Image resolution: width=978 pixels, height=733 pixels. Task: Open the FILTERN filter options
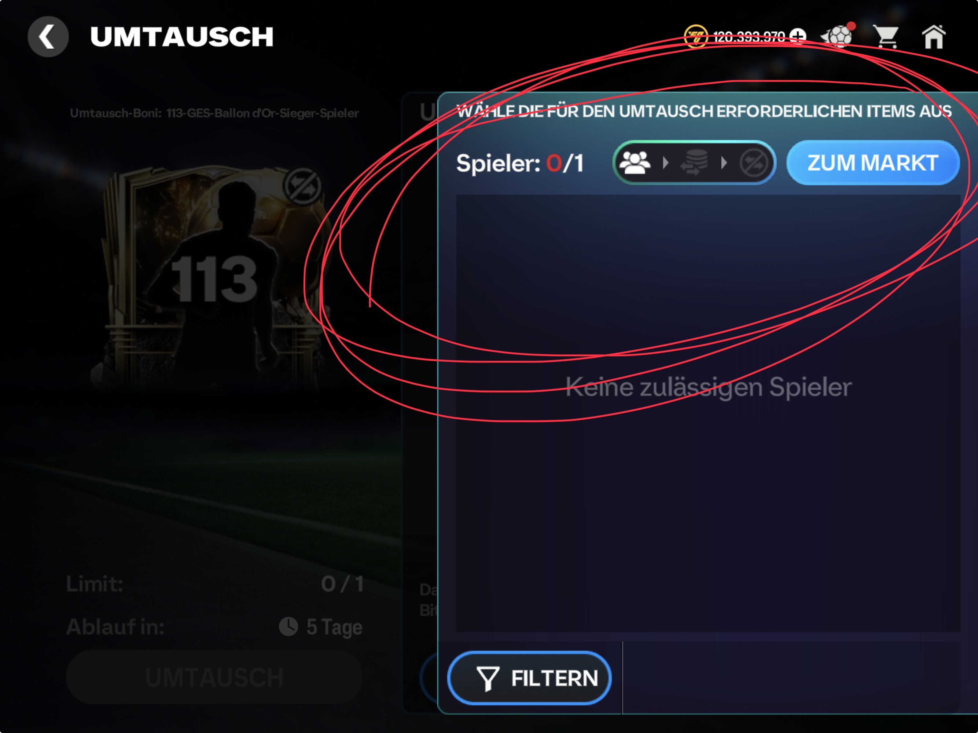click(529, 677)
